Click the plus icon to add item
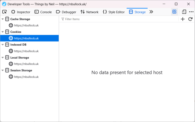195x122 pixels. [183, 19]
